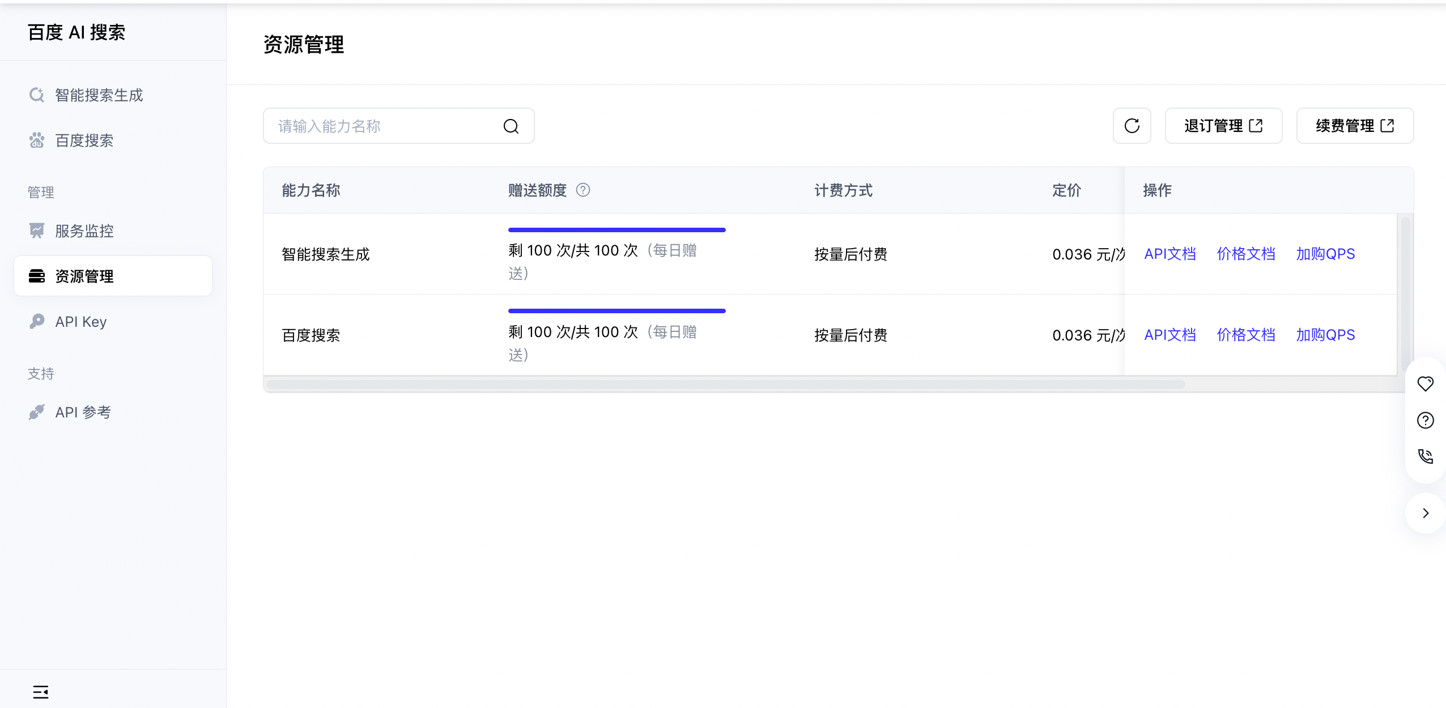Click the 赠送额度 help question icon
The image size is (1446, 708).
[582, 190]
